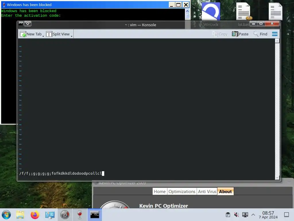294x221 pixels.
Task: Open a New Tab in Konsole
Action: [x=31, y=34]
